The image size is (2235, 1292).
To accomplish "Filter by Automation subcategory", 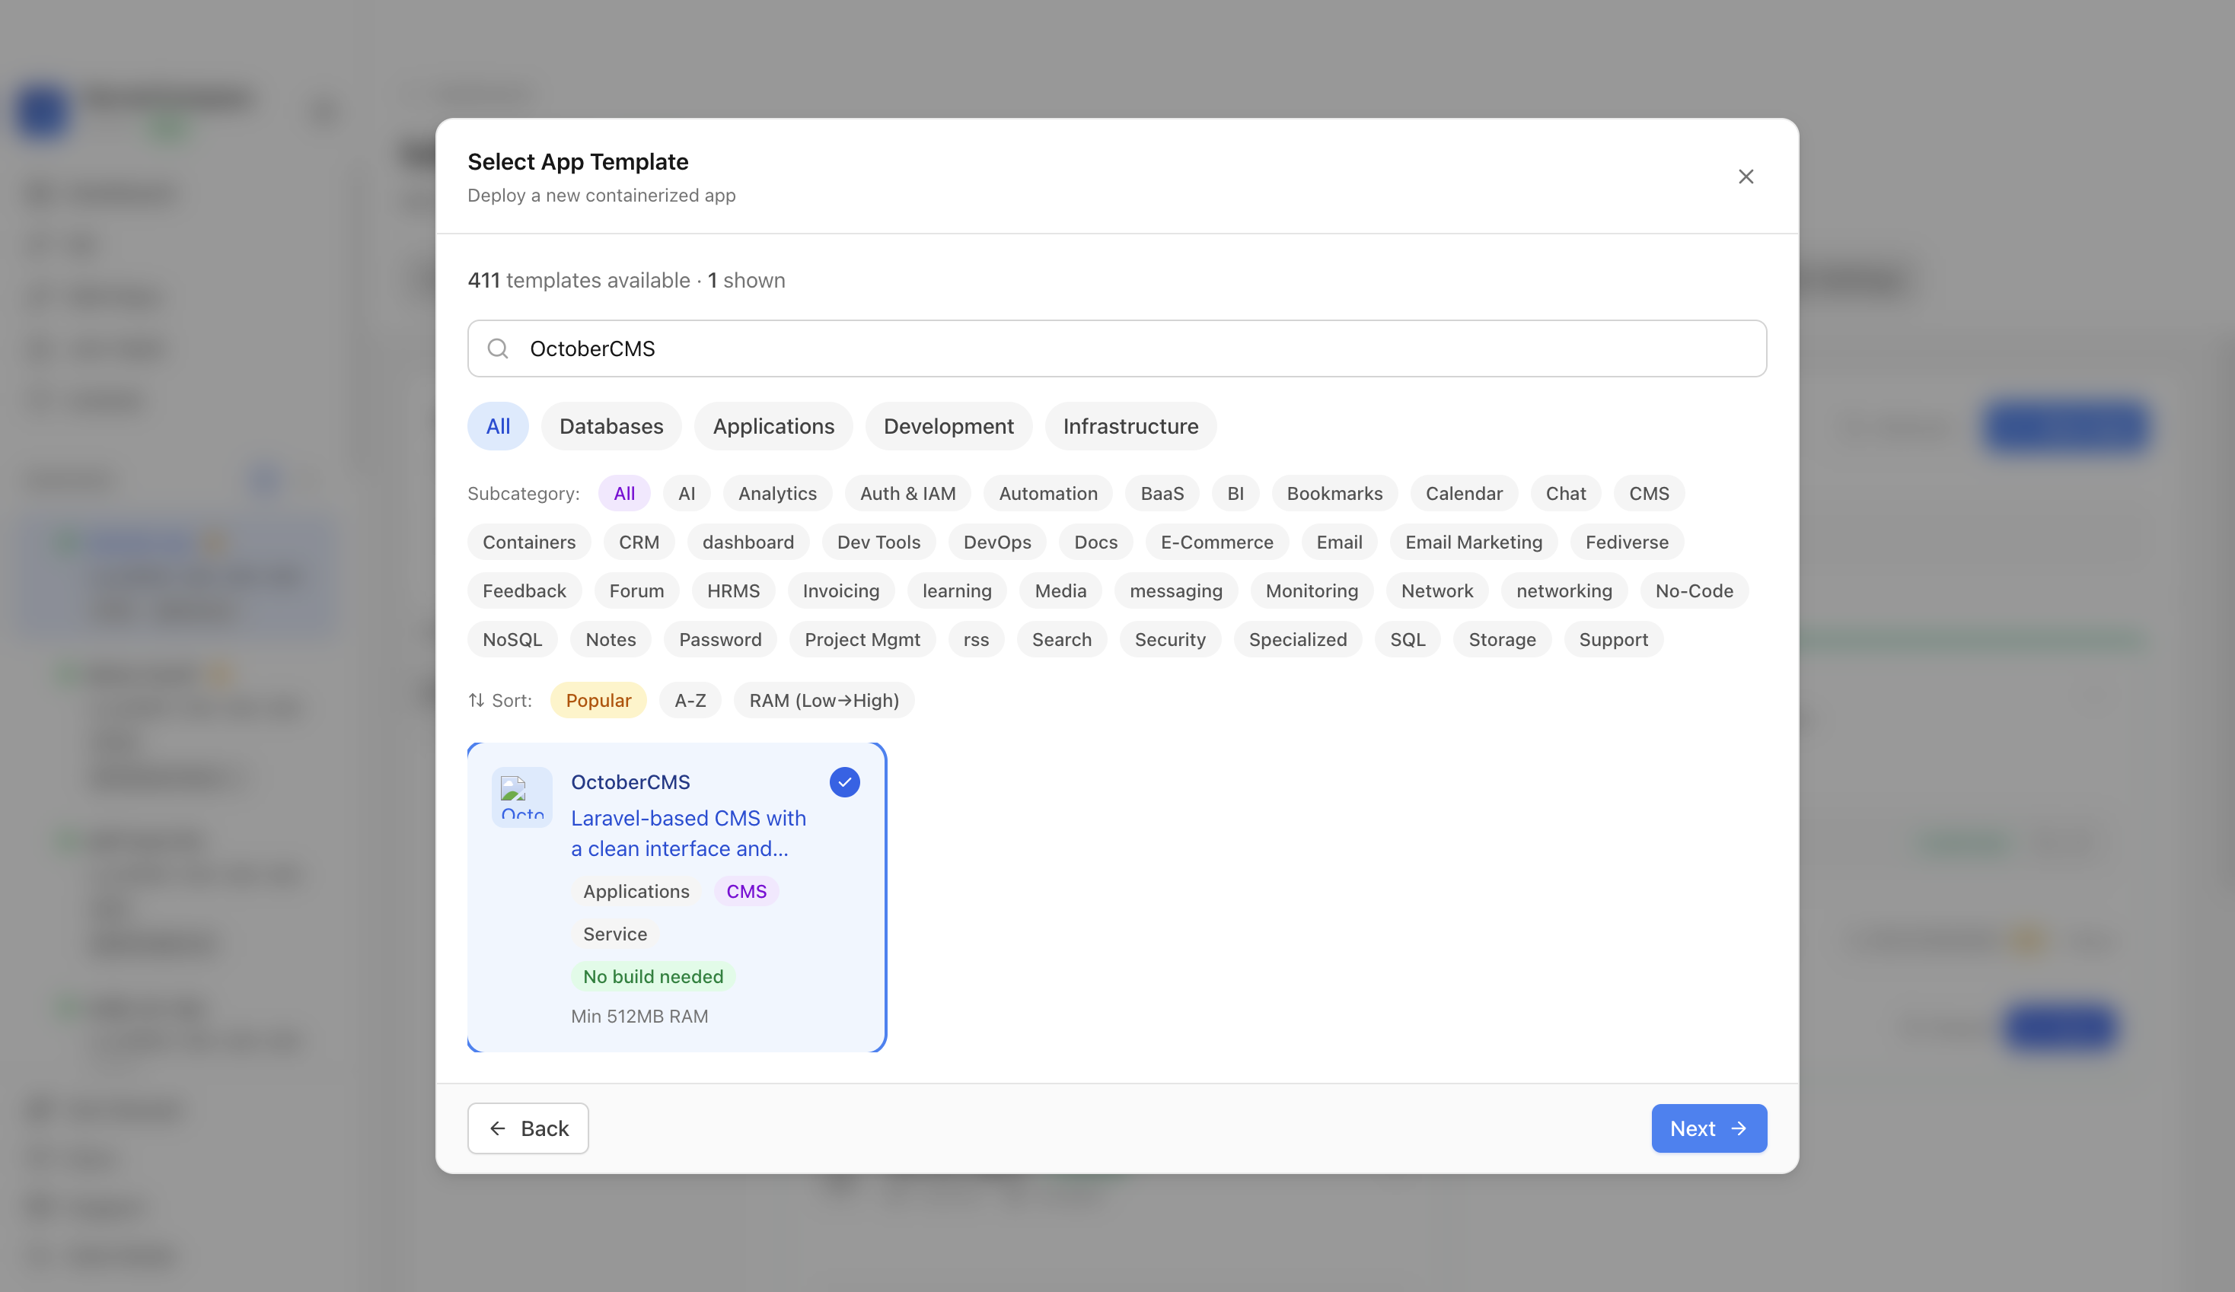I will tap(1048, 493).
